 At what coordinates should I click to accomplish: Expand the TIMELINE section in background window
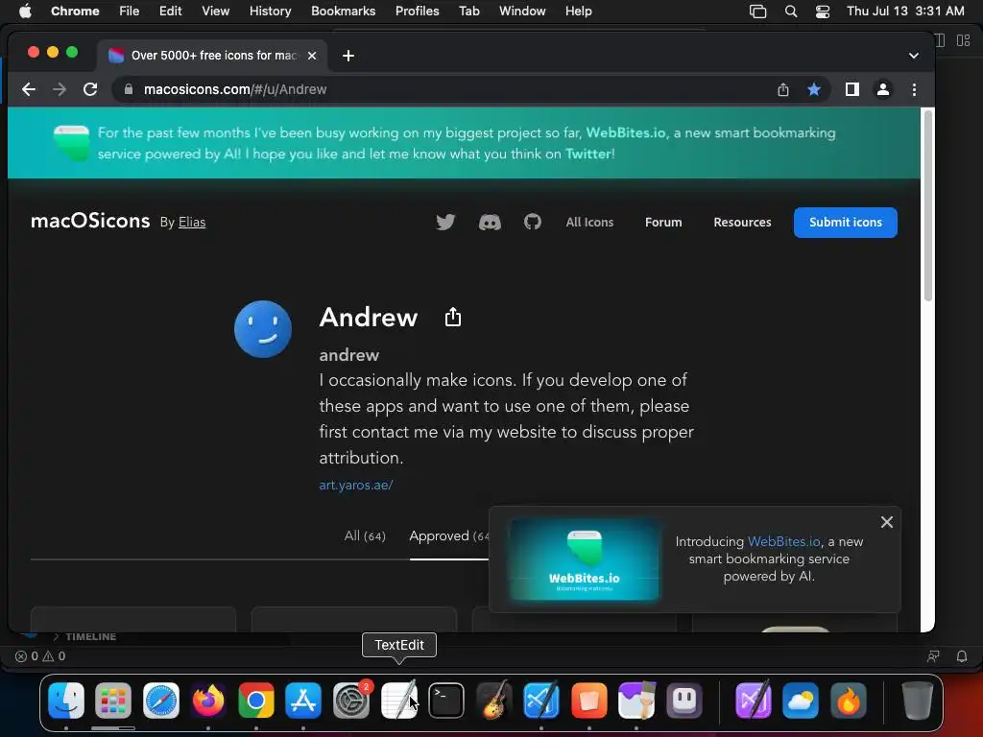pyautogui.click(x=84, y=637)
